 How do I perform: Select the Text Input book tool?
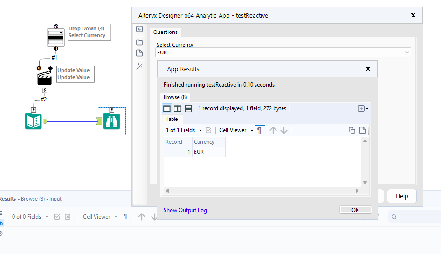34,121
